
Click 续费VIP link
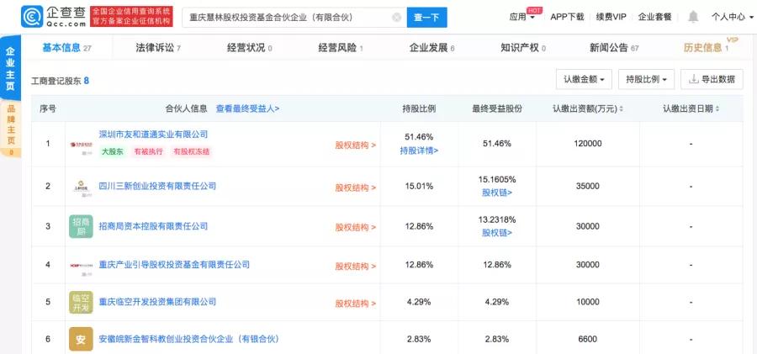click(x=611, y=17)
